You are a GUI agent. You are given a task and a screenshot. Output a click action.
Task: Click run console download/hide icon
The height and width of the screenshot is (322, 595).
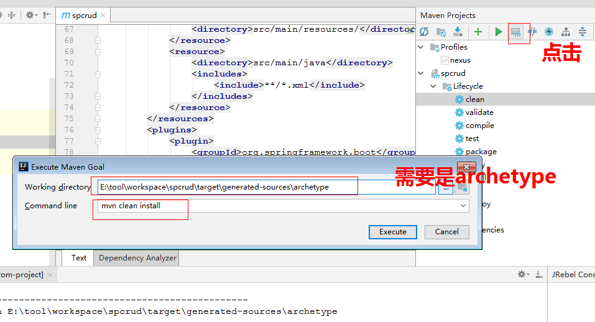(x=539, y=274)
